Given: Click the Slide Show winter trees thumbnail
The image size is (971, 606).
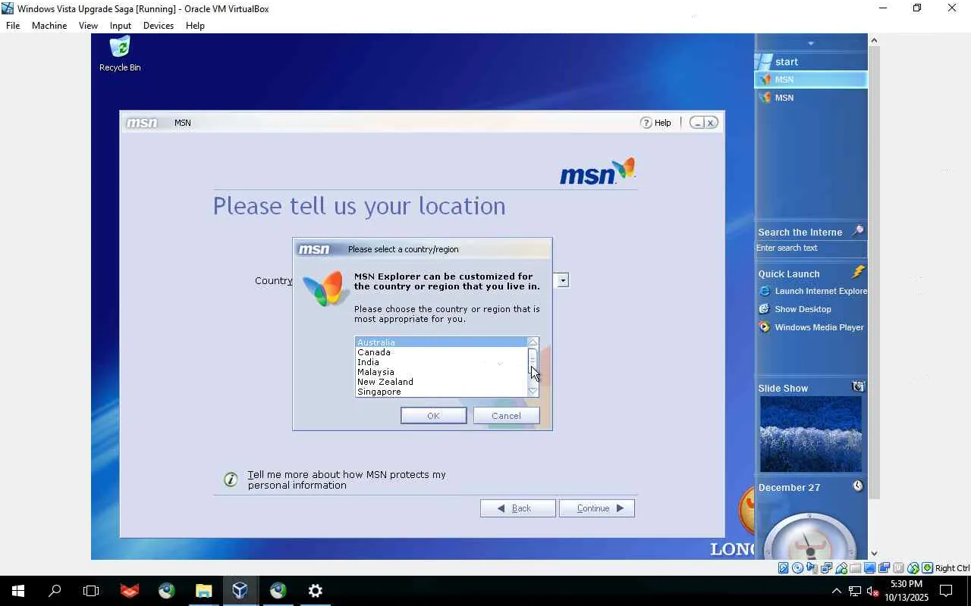Looking at the screenshot, I should tap(810, 434).
